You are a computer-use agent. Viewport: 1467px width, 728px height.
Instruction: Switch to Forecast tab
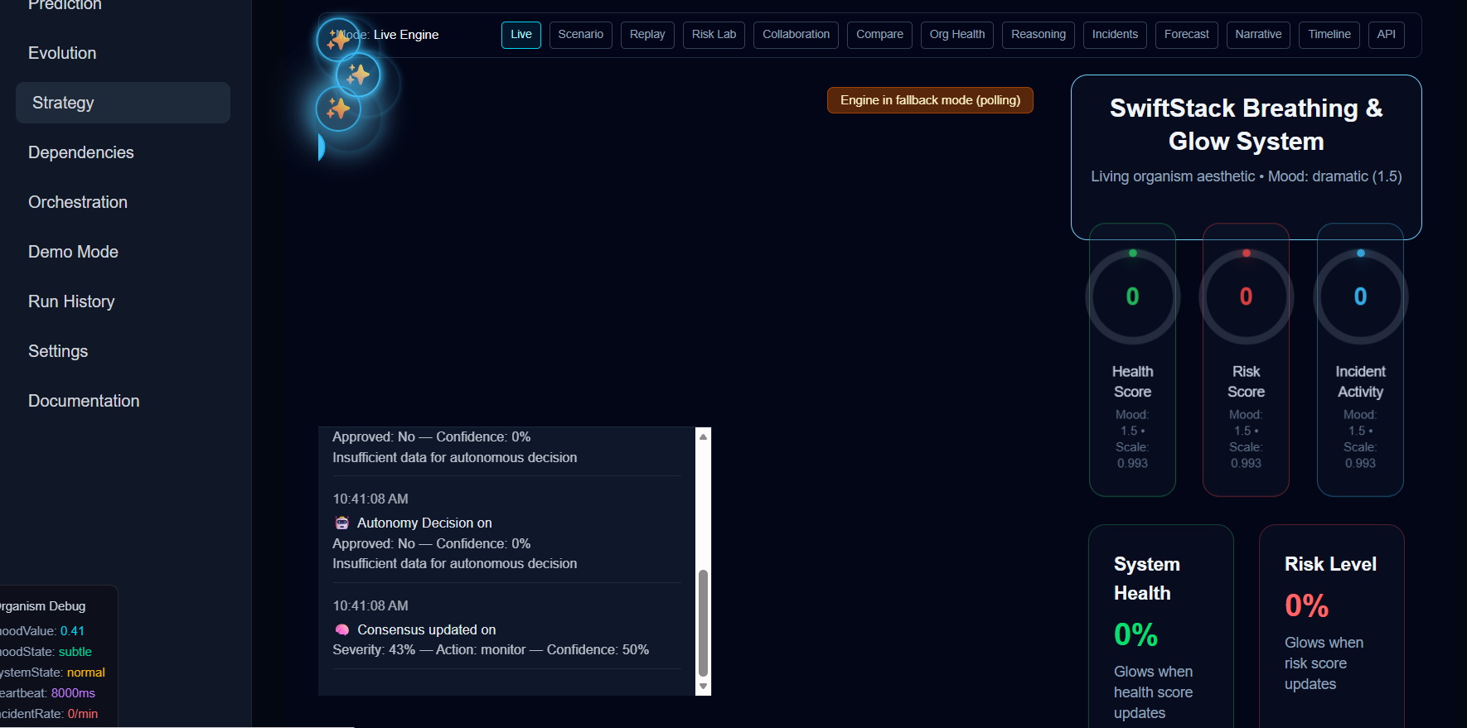[1187, 35]
